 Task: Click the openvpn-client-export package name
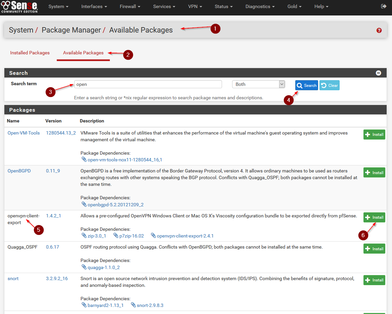pos(24,219)
